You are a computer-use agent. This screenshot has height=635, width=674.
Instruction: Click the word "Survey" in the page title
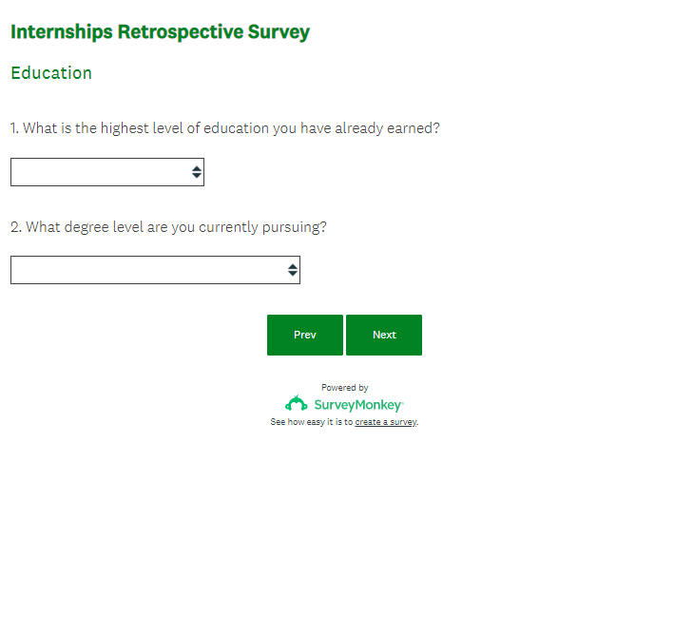[x=279, y=31]
